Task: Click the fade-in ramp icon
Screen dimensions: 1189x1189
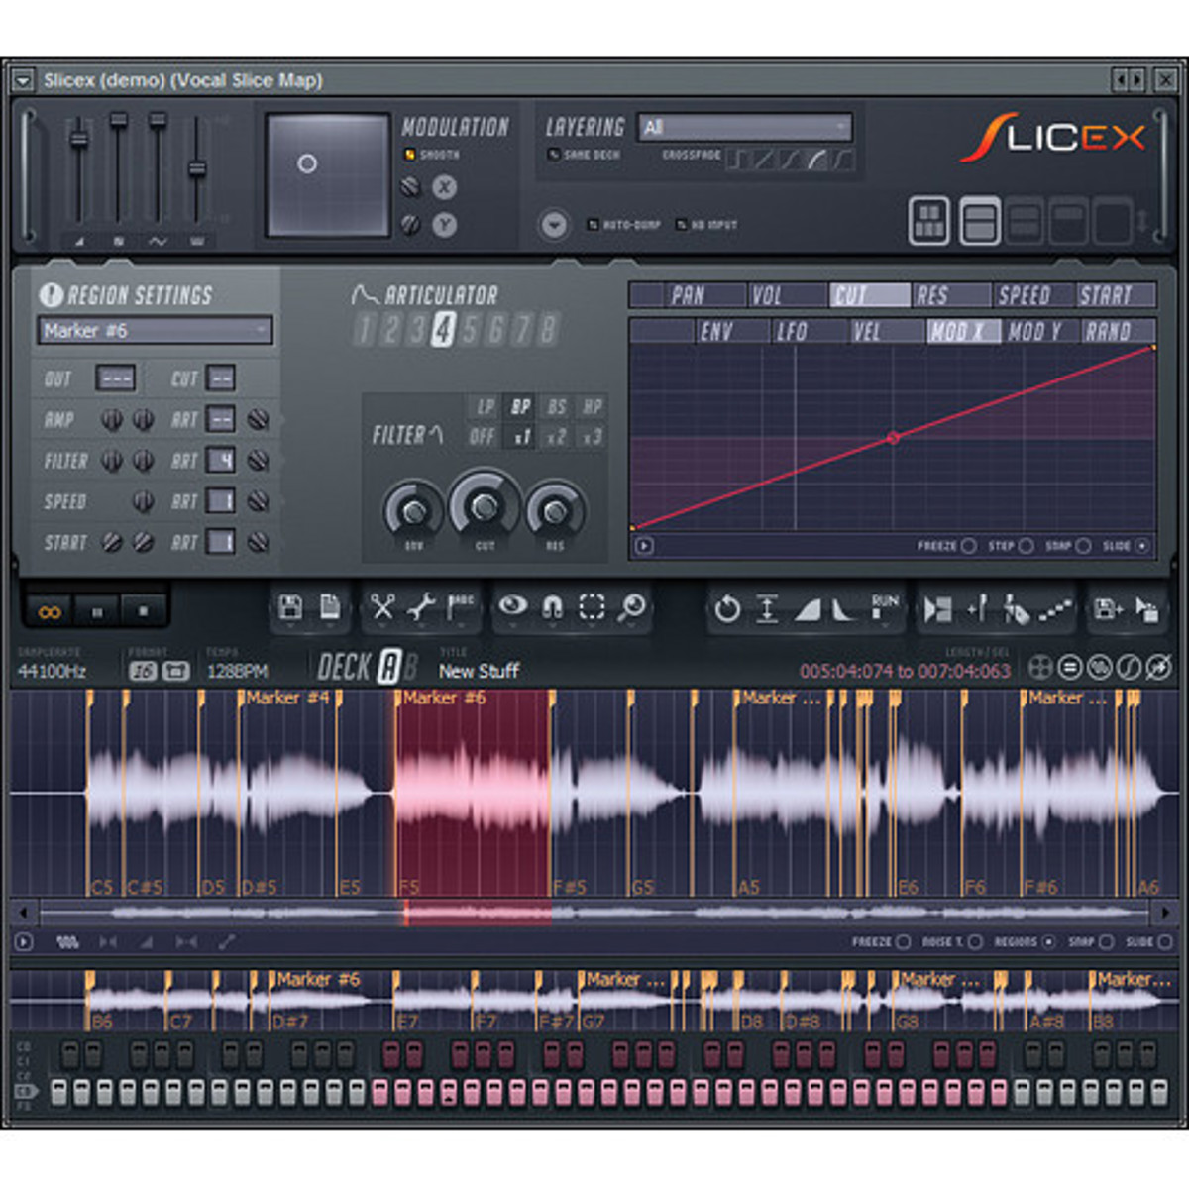Action: (808, 610)
